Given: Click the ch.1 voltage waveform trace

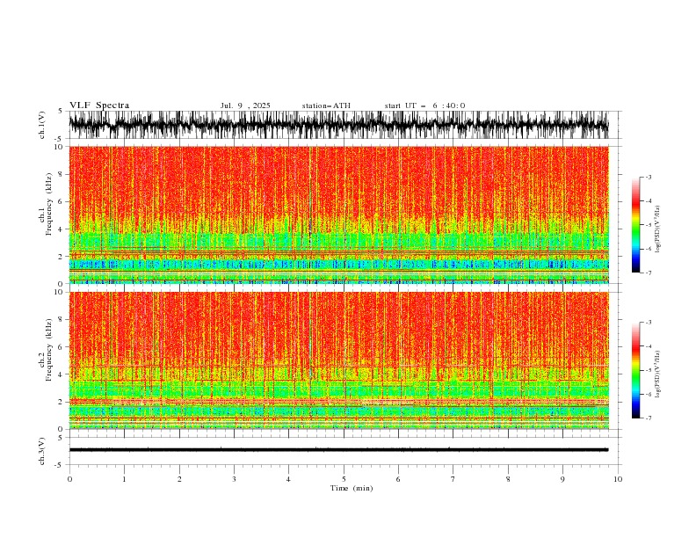Looking at the screenshot, I should point(338,125).
